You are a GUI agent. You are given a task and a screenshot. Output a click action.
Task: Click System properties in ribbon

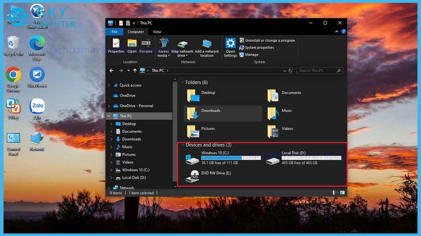259,48
